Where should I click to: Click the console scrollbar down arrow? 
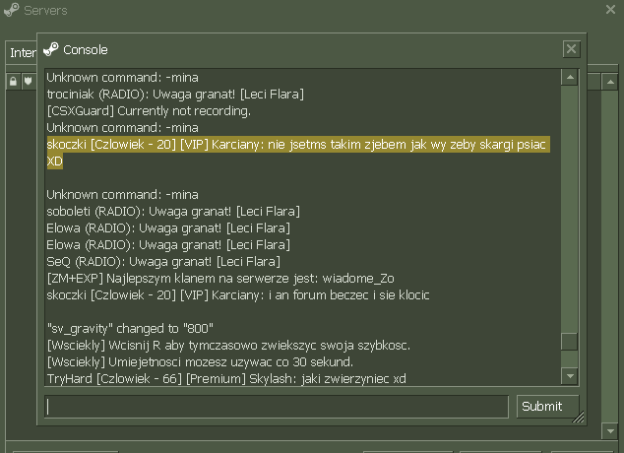click(570, 376)
